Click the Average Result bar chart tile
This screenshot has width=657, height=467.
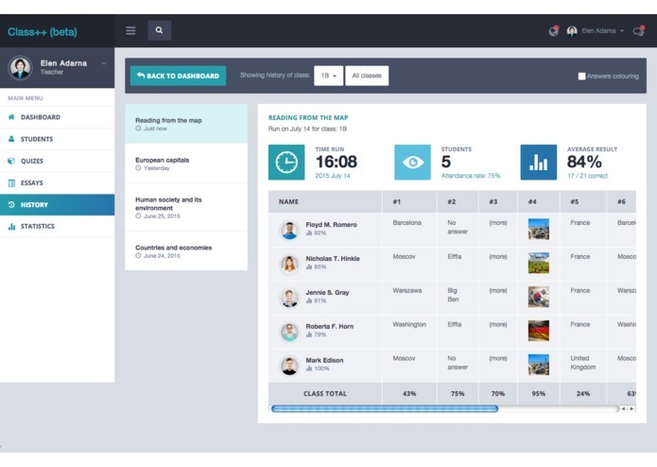click(539, 162)
